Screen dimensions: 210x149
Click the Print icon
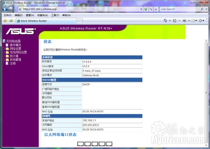click(x=184, y=21)
